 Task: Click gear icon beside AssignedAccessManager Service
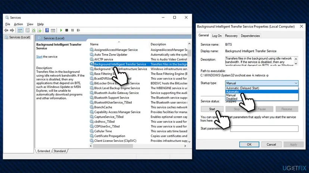click(x=91, y=50)
